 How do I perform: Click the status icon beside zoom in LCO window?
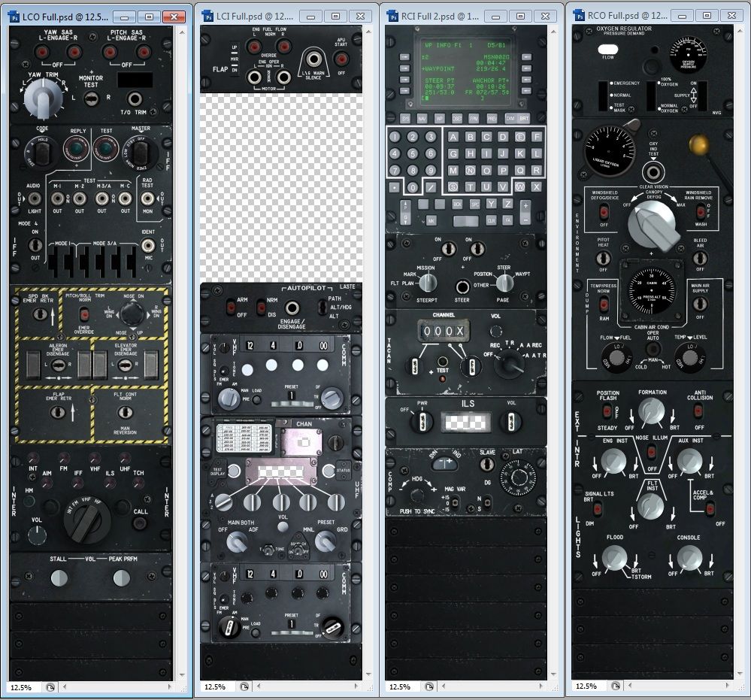click(x=50, y=686)
